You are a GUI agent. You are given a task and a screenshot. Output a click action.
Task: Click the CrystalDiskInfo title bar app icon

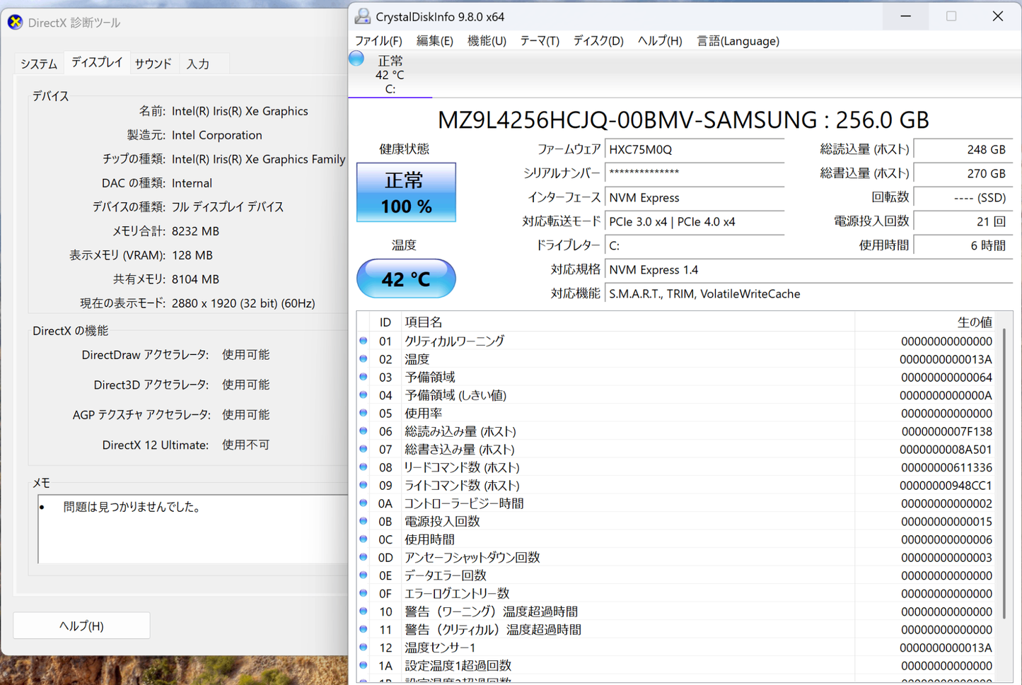pos(363,16)
